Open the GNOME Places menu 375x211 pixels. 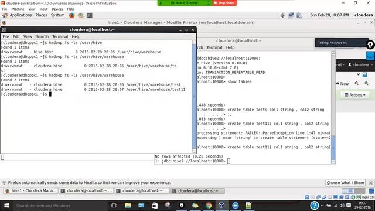[x=42, y=15]
